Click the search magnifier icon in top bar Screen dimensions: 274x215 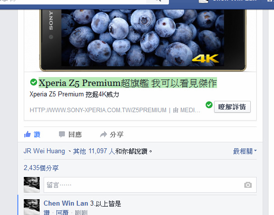pos(158,0)
